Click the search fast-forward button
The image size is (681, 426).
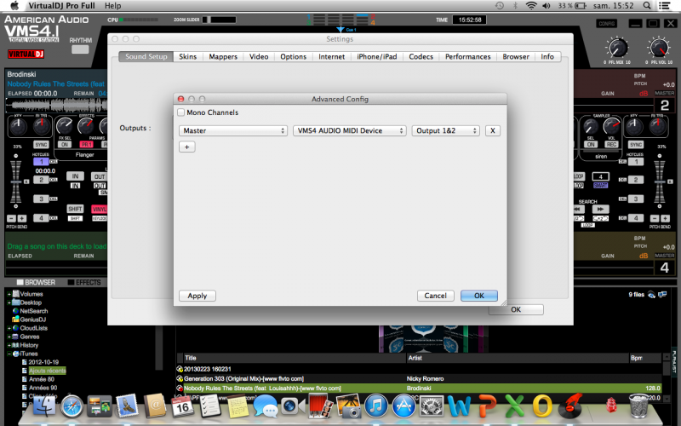pos(601,209)
